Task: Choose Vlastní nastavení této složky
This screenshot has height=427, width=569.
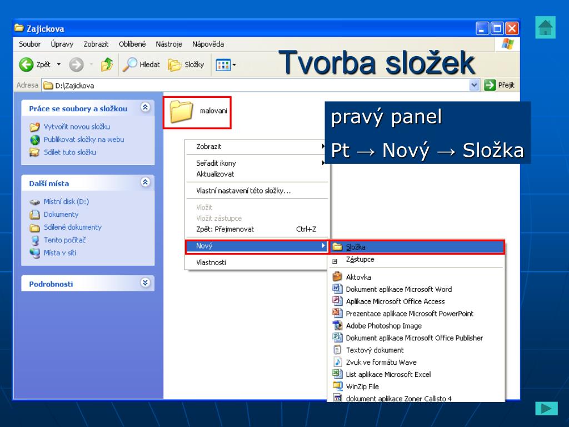Action: coord(257,191)
